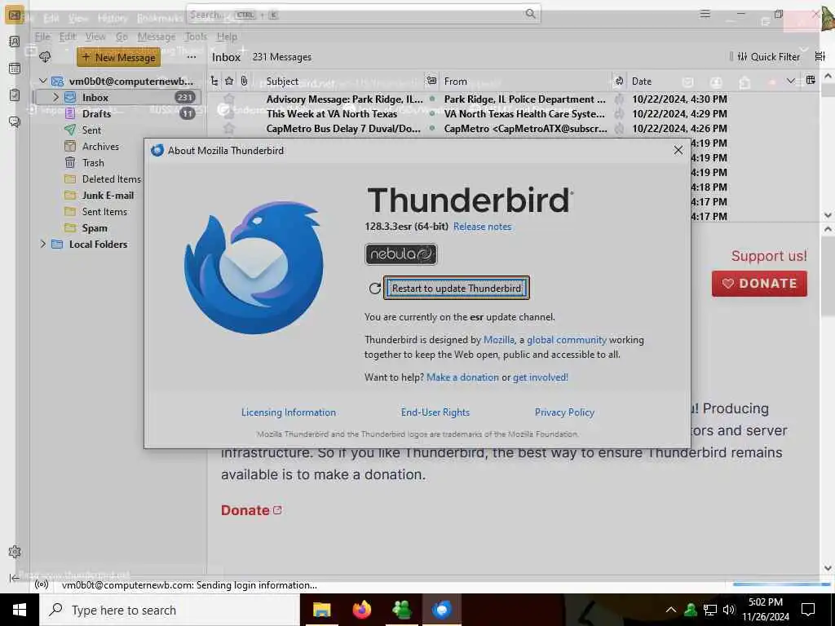Open the Address Book sidebar icon
This screenshot has width=835, height=626.
15,42
